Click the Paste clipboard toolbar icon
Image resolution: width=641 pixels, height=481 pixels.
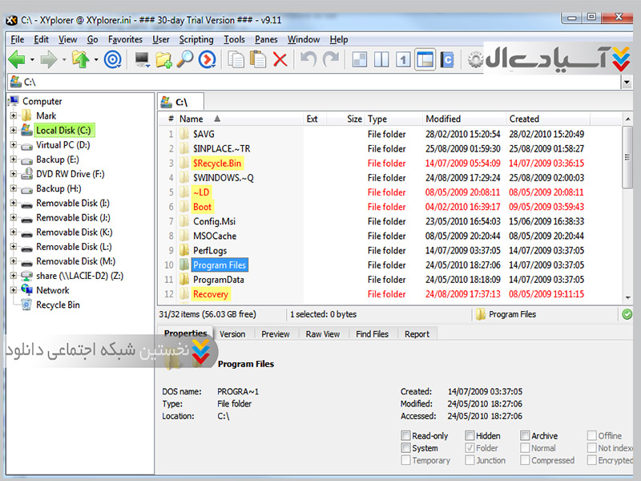258,59
